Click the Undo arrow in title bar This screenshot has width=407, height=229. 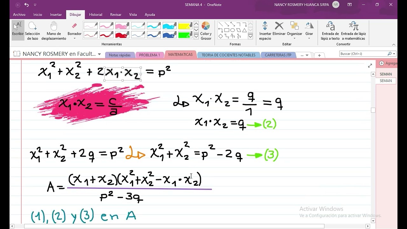click(x=26, y=5)
